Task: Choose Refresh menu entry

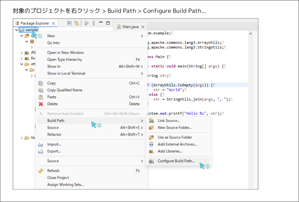Action: pyautogui.click(x=91, y=171)
